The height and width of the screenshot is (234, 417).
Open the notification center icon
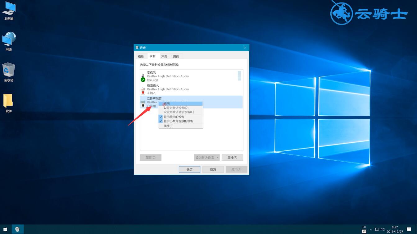[409, 229]
